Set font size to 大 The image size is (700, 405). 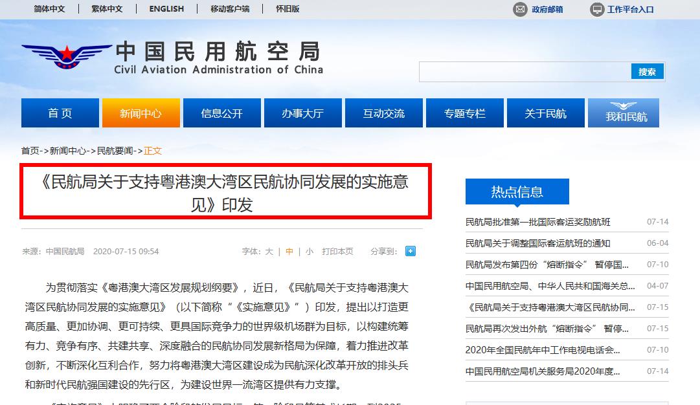click(269, 252)
